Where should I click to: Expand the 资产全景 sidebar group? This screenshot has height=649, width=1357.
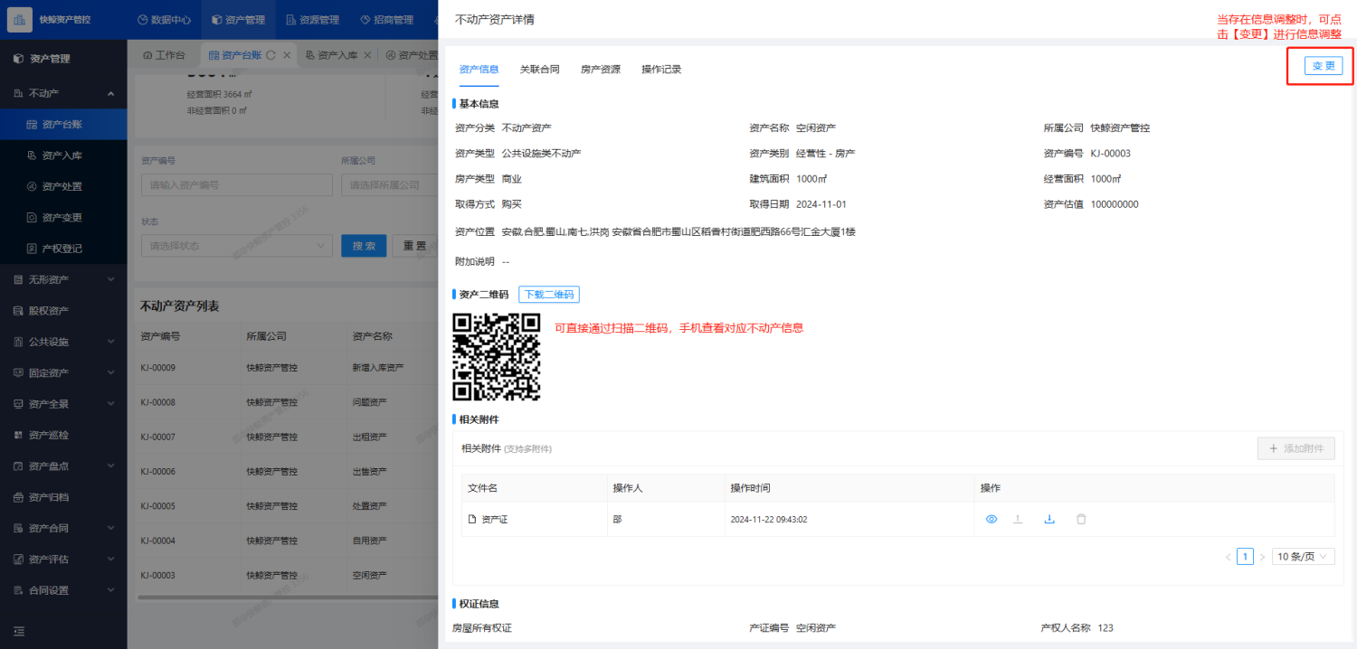(x=63, y=403)
